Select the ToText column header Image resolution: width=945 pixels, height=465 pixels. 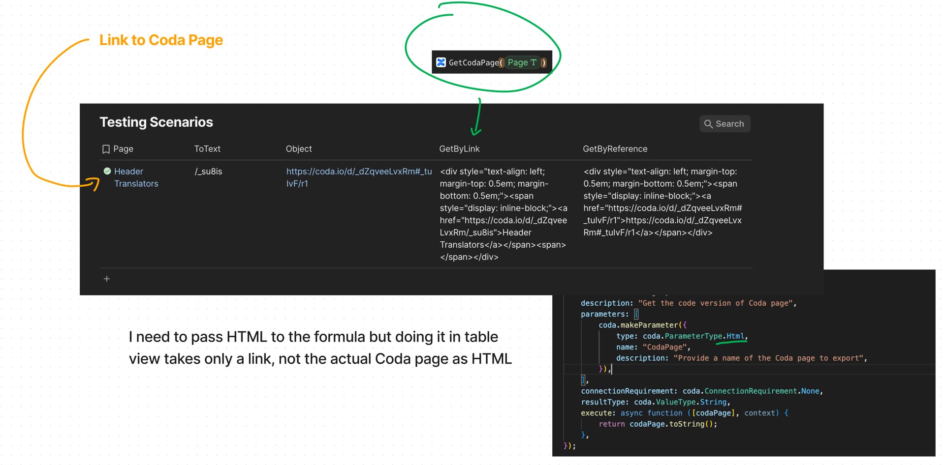tap(207, 149)
